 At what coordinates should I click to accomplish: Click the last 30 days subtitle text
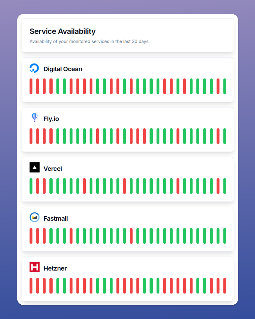click(88, 41)
